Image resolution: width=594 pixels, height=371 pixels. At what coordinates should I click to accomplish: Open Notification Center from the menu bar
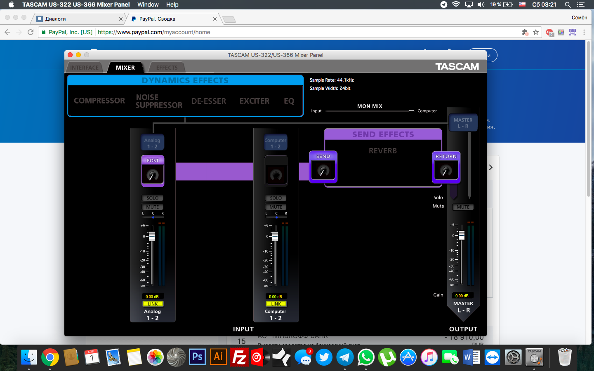(581, 5)
